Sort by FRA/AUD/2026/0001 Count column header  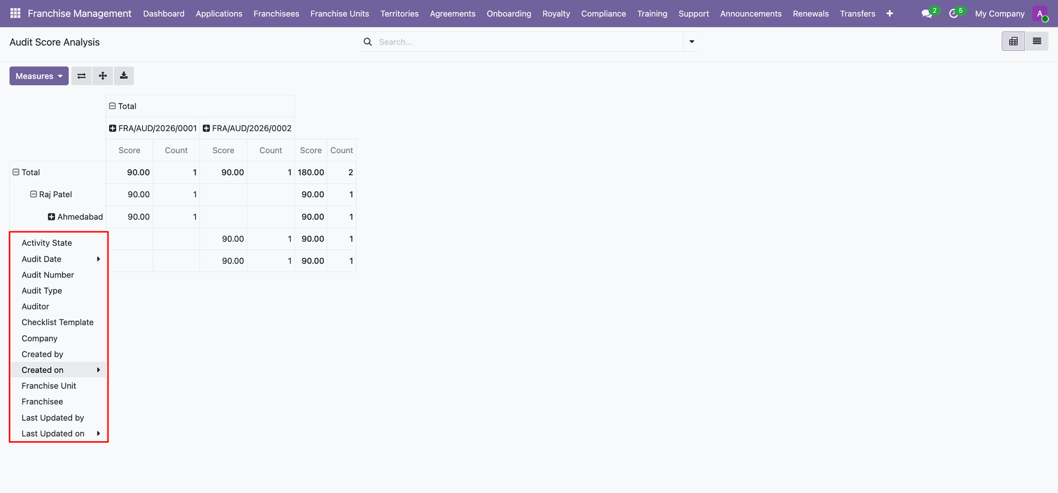pos(176,150)
